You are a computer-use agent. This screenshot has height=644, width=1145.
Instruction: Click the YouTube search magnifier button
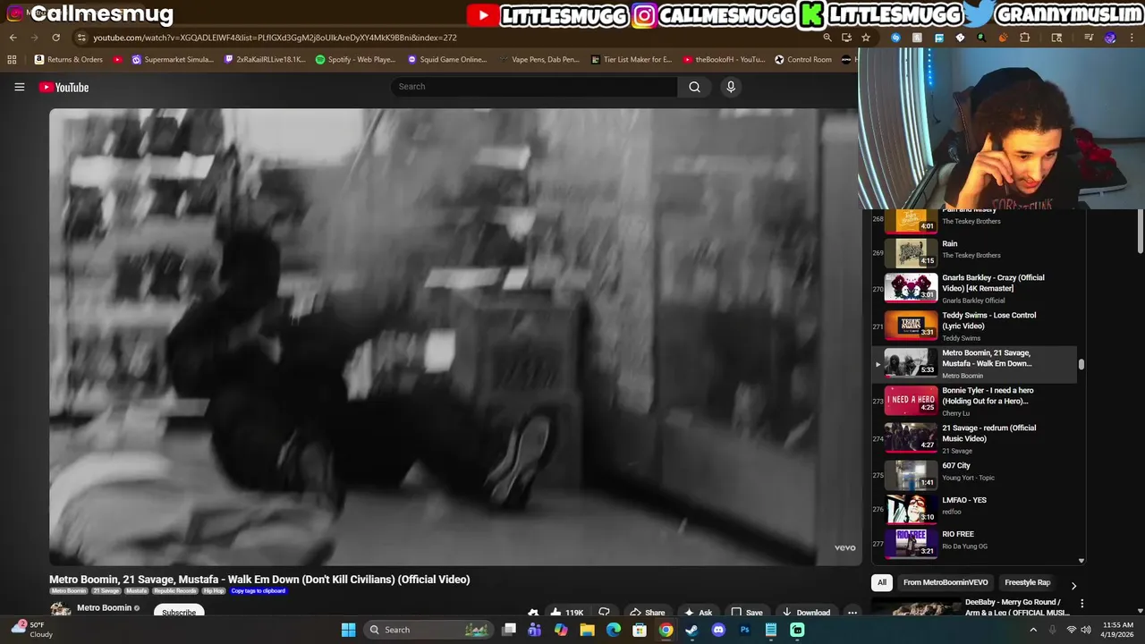click(x=694, y=87)
